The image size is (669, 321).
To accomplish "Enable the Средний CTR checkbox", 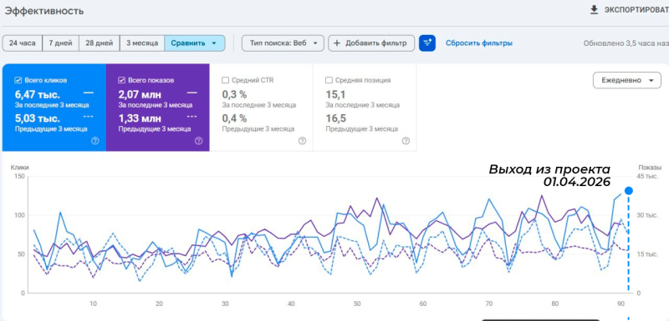I will click(225, 80).
